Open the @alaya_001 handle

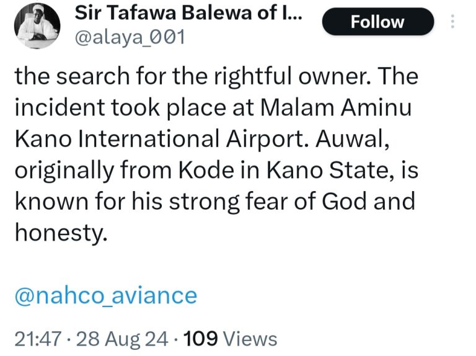point(130,38)
